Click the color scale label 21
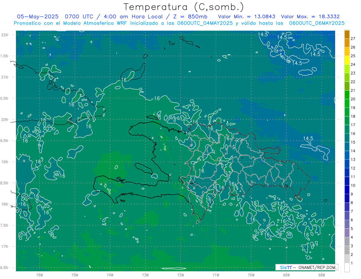Viewport: 361px width, 279px height. 353,90
